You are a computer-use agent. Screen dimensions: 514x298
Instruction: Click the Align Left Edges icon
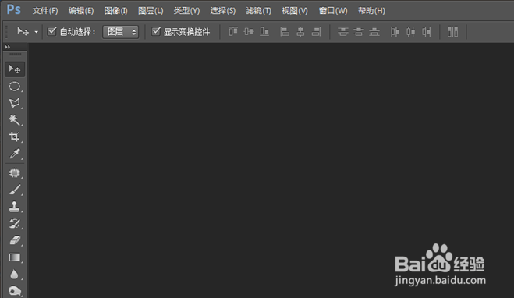(x=285, y=32)
